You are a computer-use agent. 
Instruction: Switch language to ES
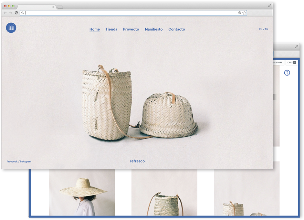pyautogui.click(x=265, y=29)
